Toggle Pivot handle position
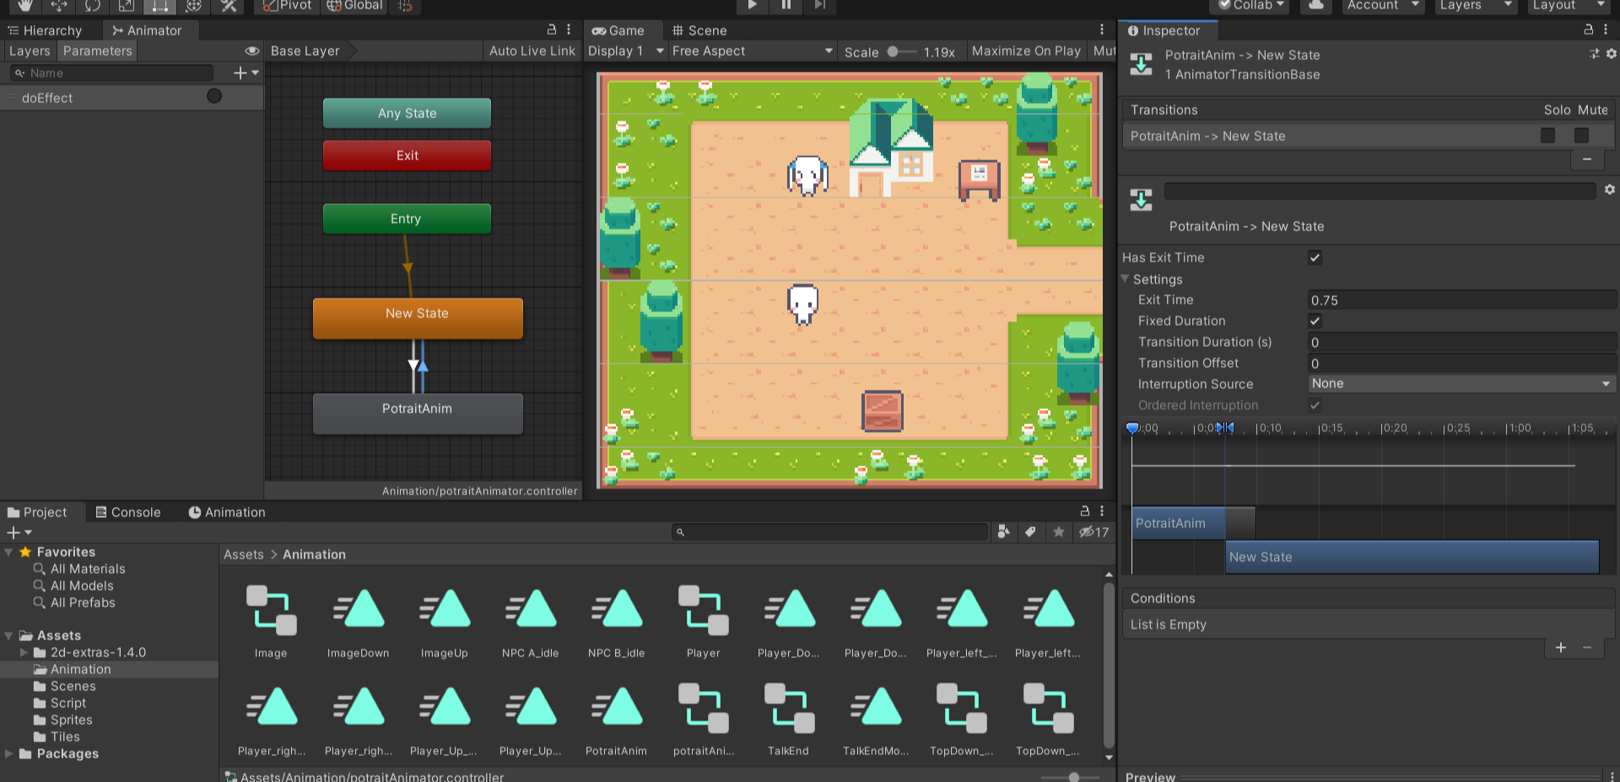Viewport: 1620px width, 782px height. [287, 5]
